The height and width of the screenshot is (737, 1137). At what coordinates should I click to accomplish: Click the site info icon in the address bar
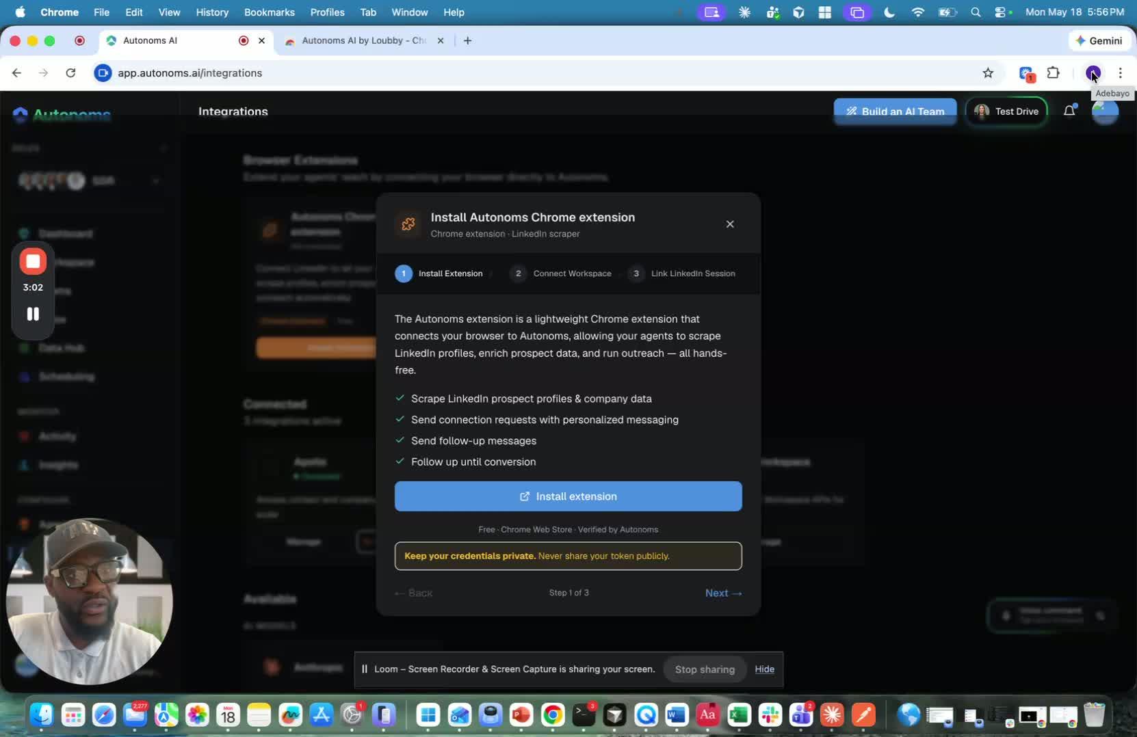tap(103, 73)
